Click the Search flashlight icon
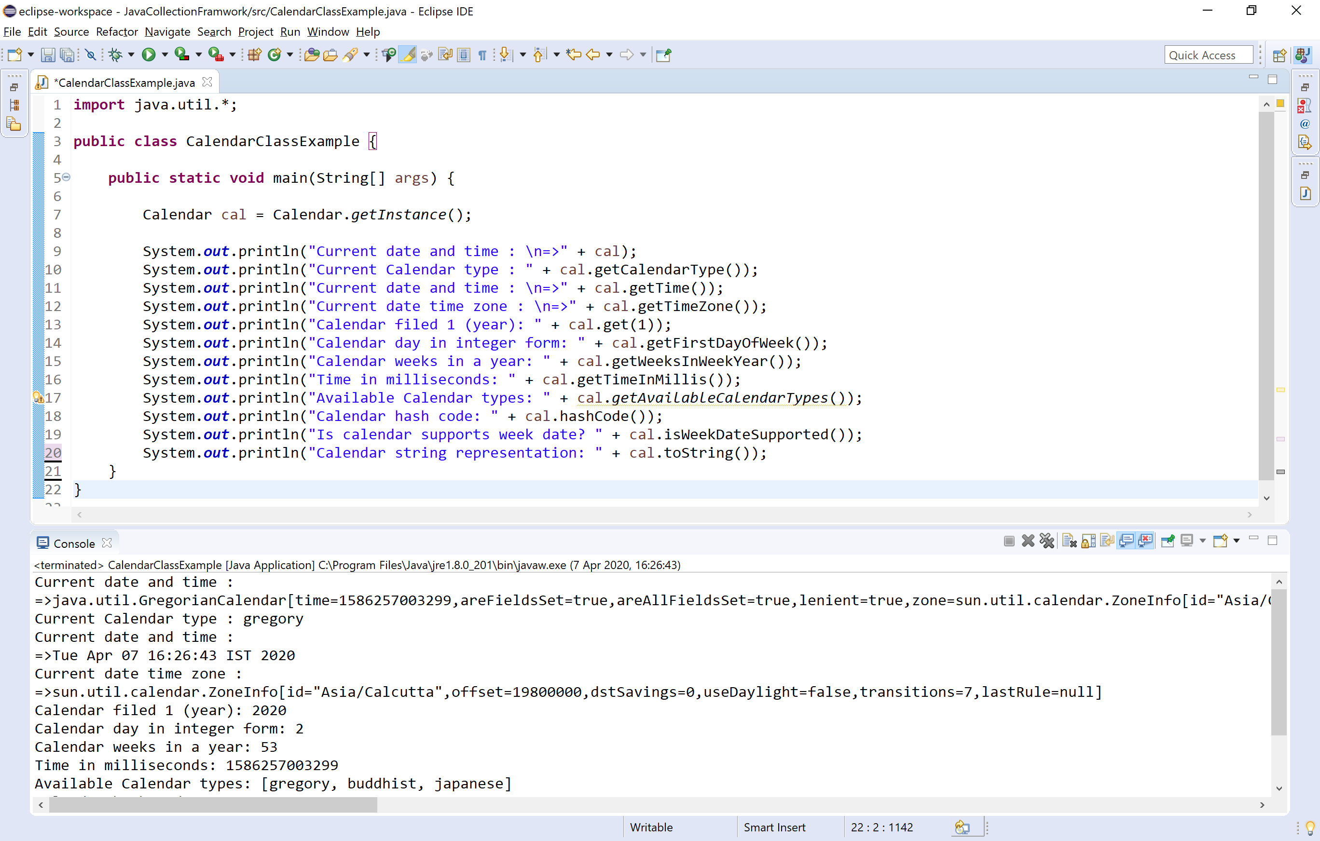 point(351,55)
